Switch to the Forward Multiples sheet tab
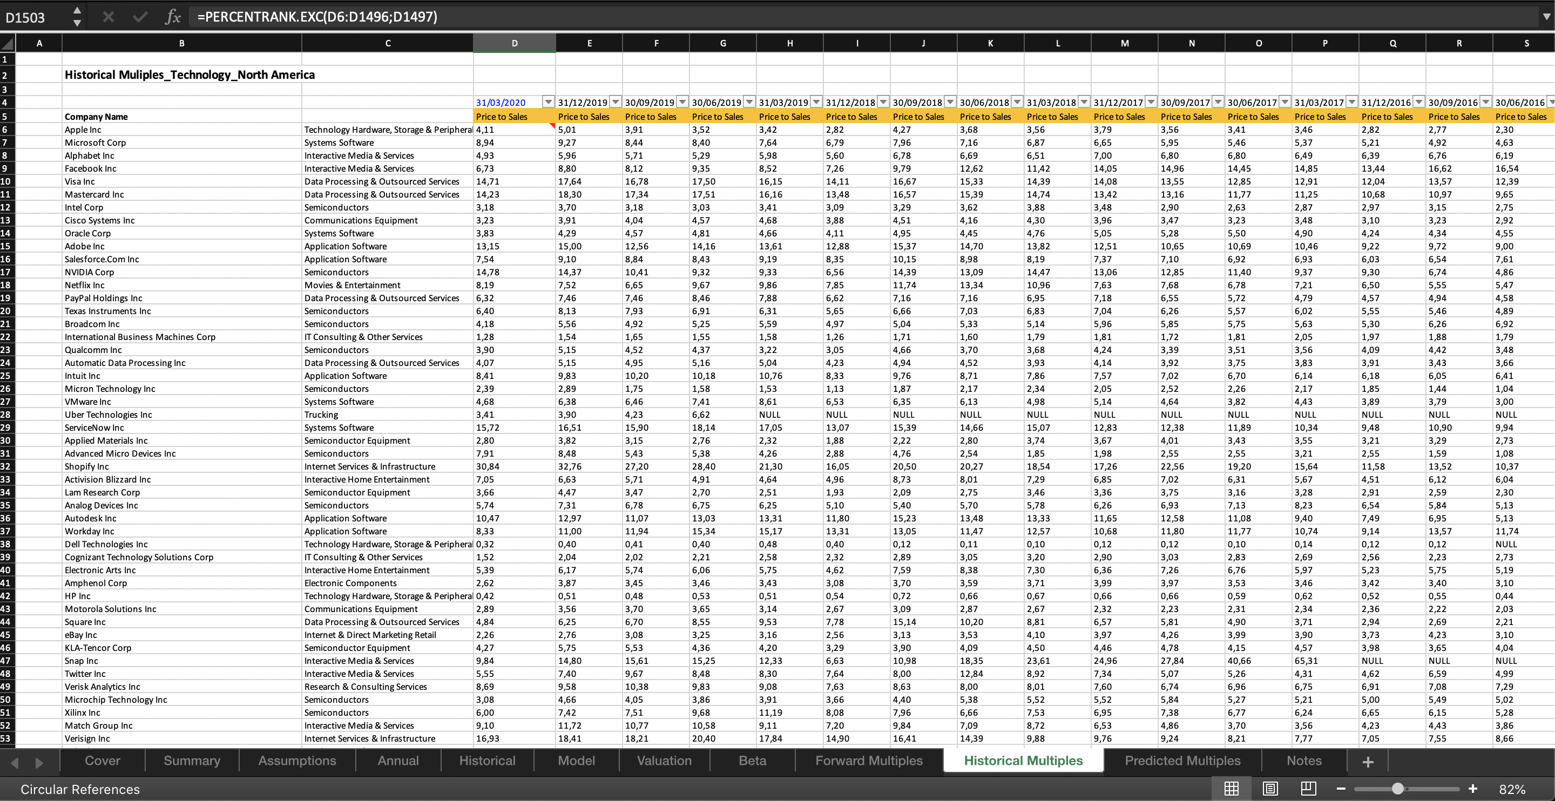 point(869,761)
